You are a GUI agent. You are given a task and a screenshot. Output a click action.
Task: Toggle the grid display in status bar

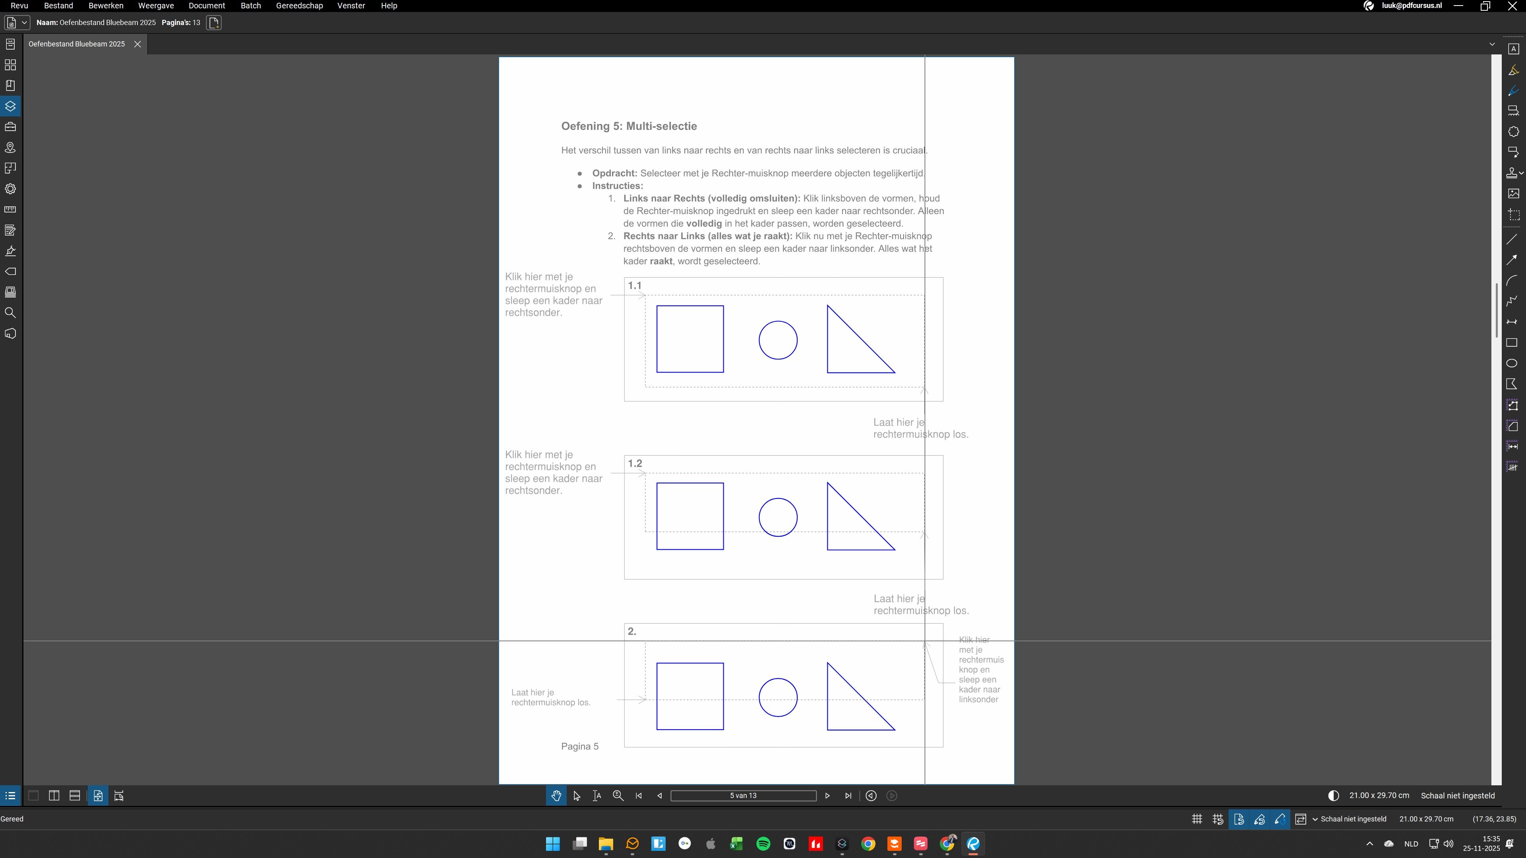[1197, 819]
